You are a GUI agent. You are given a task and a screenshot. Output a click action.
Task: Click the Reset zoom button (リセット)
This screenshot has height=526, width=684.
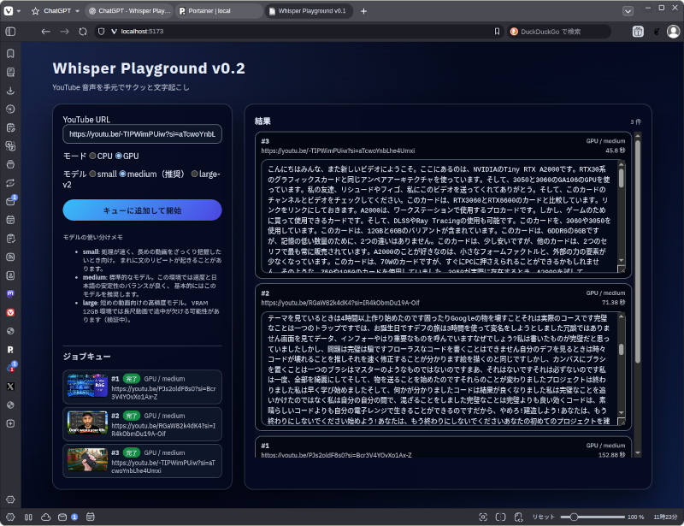click(x=543, y=517)
